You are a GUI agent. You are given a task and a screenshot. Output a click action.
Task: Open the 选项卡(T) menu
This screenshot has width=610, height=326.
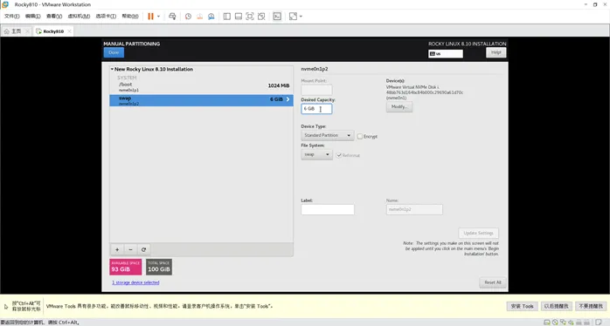[106, 17]
